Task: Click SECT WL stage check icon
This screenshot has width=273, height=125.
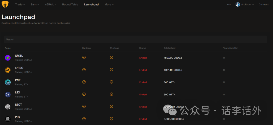Action: [111, 106]
